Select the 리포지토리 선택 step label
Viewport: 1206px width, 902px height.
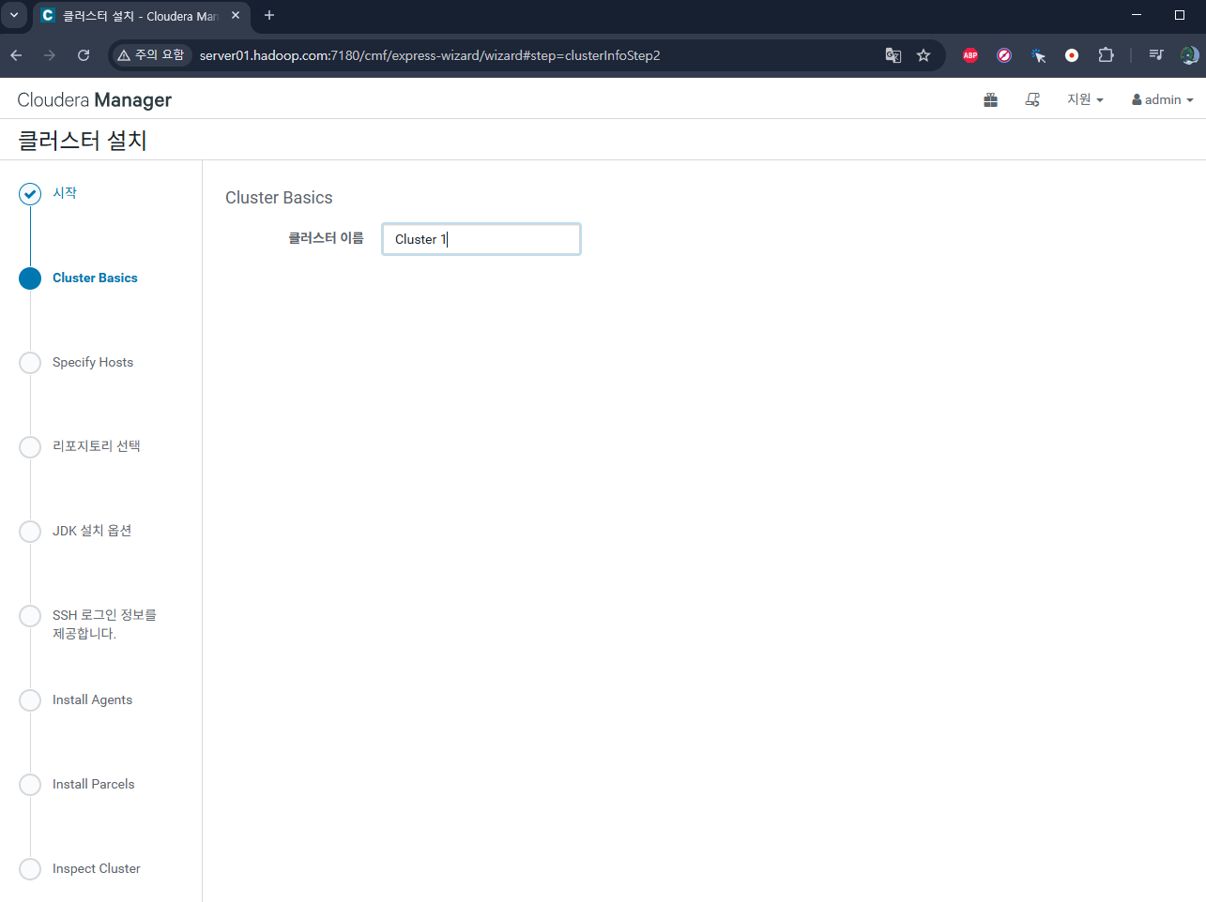97,446
